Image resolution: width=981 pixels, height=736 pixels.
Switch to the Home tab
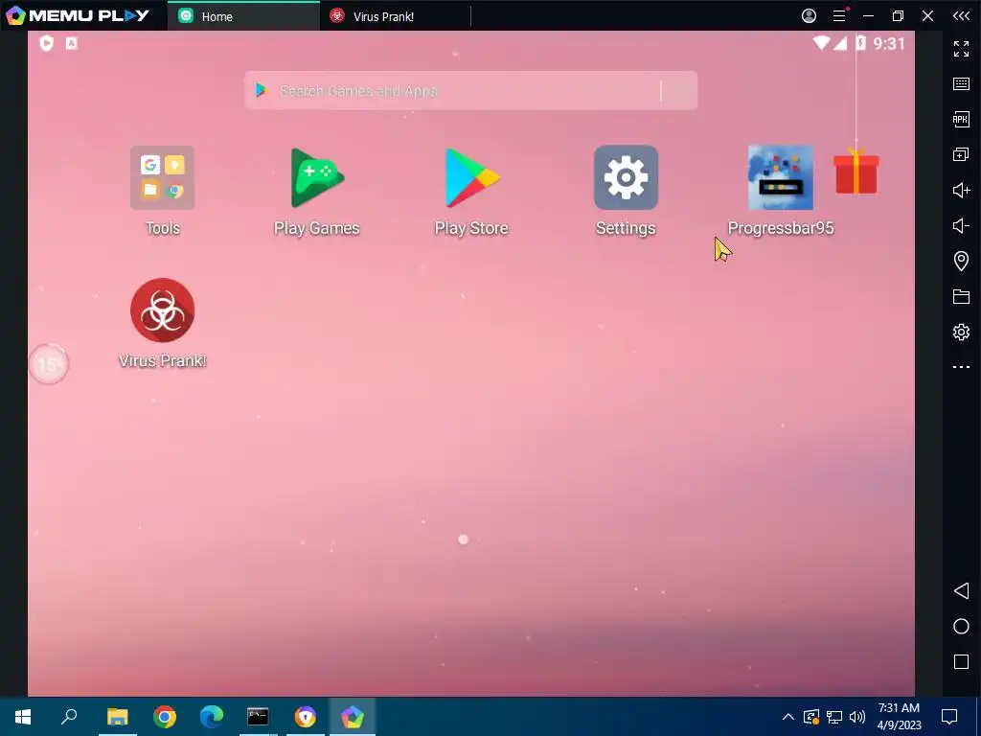(x=244, y=16)
